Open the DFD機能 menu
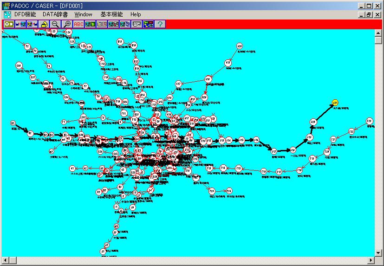This screenshot has width=384, height=266. pyautogui.click(x=25, y=14)
